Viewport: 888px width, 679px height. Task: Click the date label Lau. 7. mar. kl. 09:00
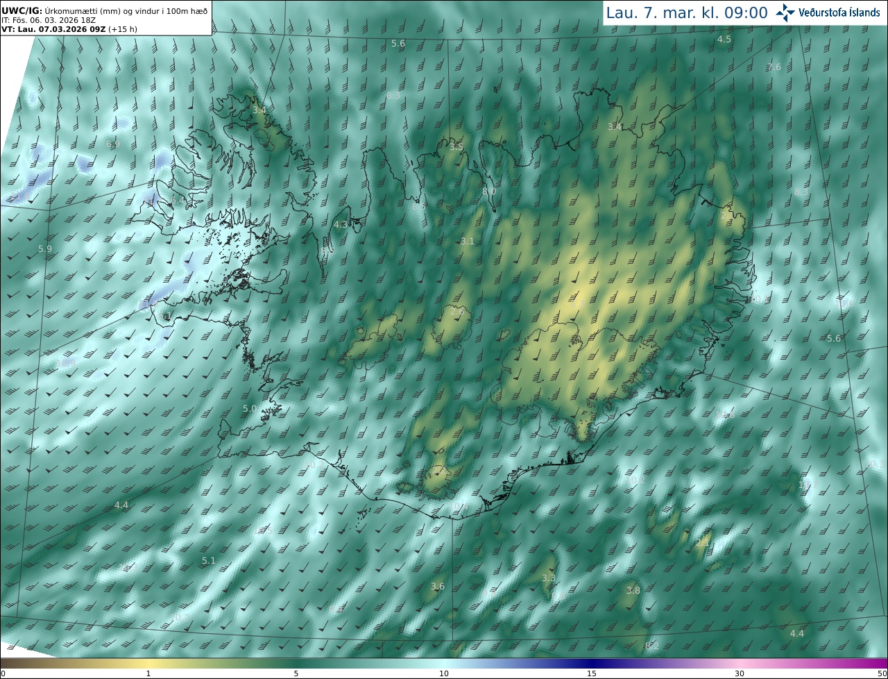pyautogui.click(x=687, y=12)
